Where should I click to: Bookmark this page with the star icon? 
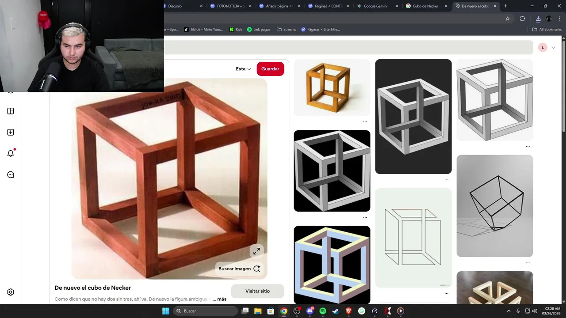point(508,19)
